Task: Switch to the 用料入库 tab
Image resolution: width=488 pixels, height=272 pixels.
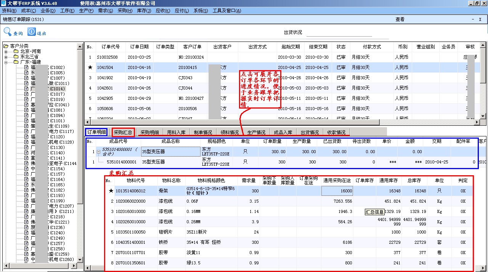Action: (x=176, y=132)
